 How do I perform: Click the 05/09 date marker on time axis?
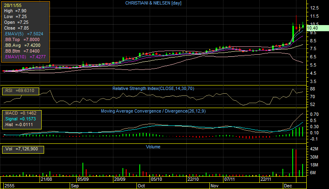(83, 179)
